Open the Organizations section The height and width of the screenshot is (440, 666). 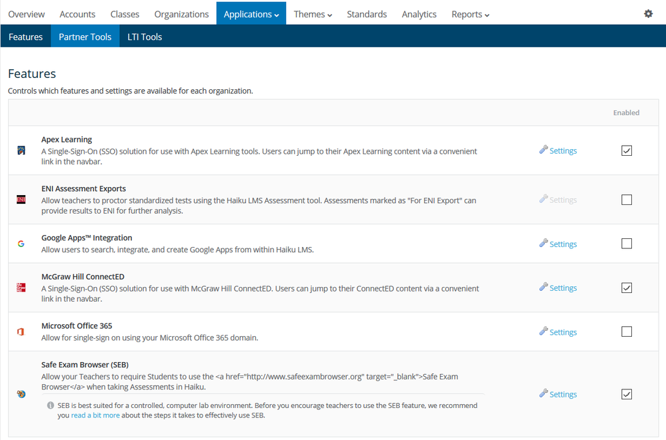(181, 14)
